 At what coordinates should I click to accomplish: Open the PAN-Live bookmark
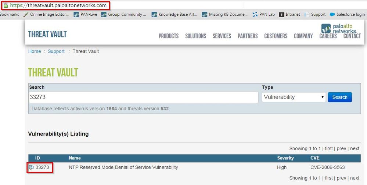click(85, 14)
